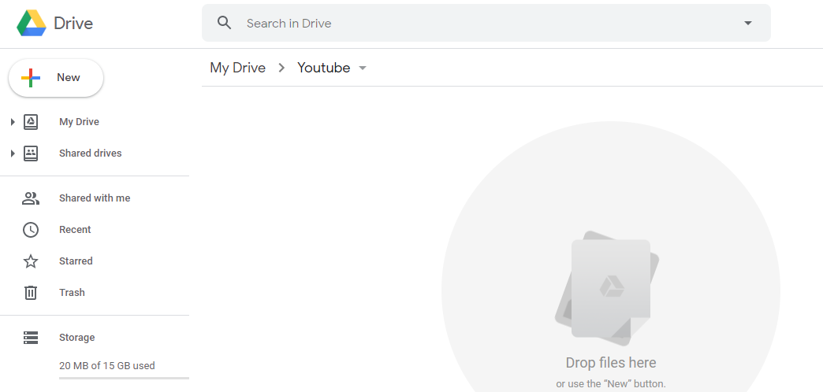823x392 pixels.
Task: Open search options dropdown arrow
Action: 748,23
